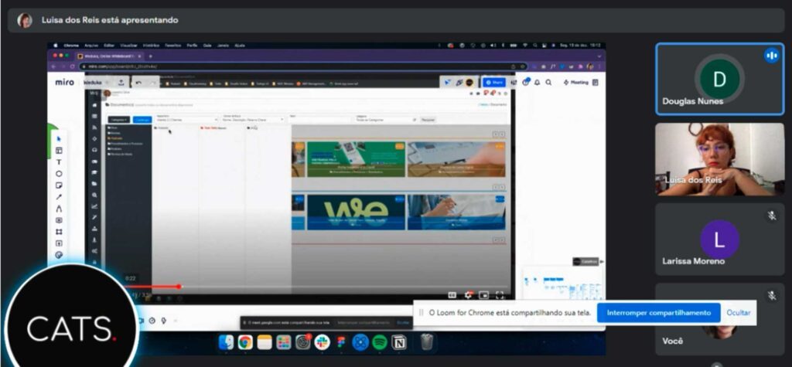
Task: Toggle picture-in-picture miniplayer on video
Action: tap(483, 294)
